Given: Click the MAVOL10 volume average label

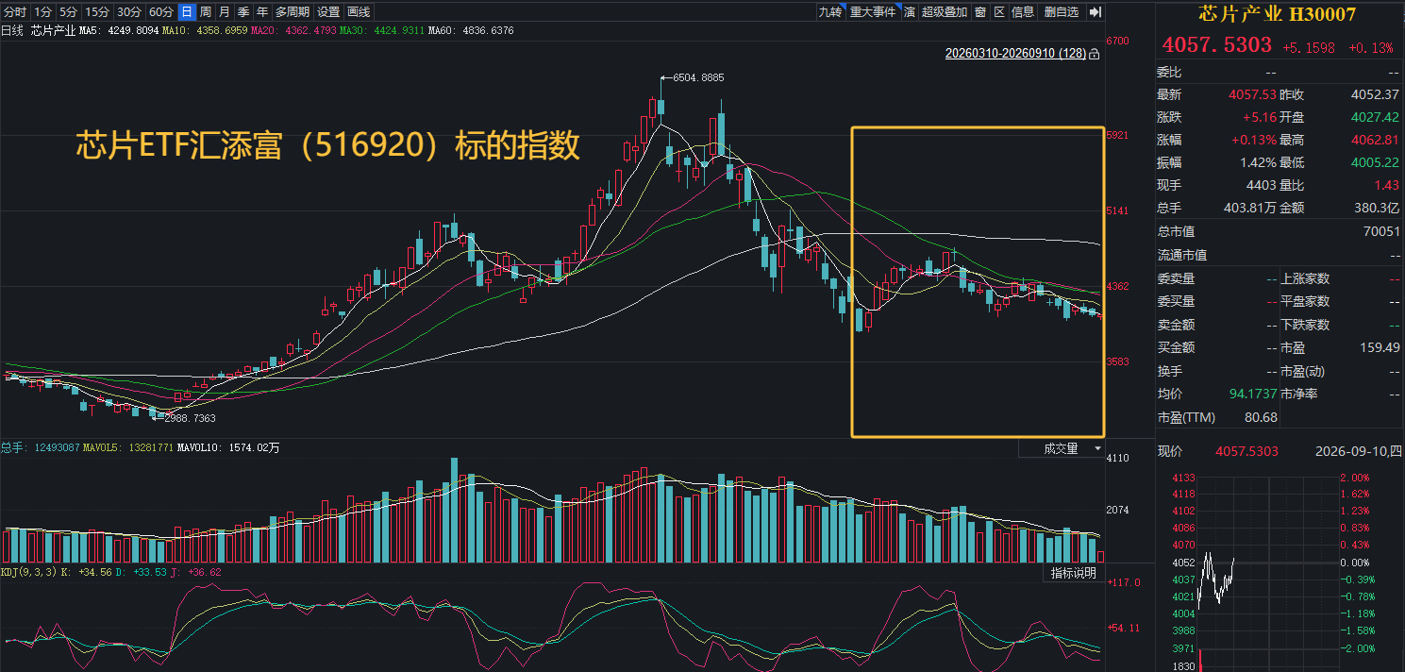Looking at the screenshot, I should (228, 448).
